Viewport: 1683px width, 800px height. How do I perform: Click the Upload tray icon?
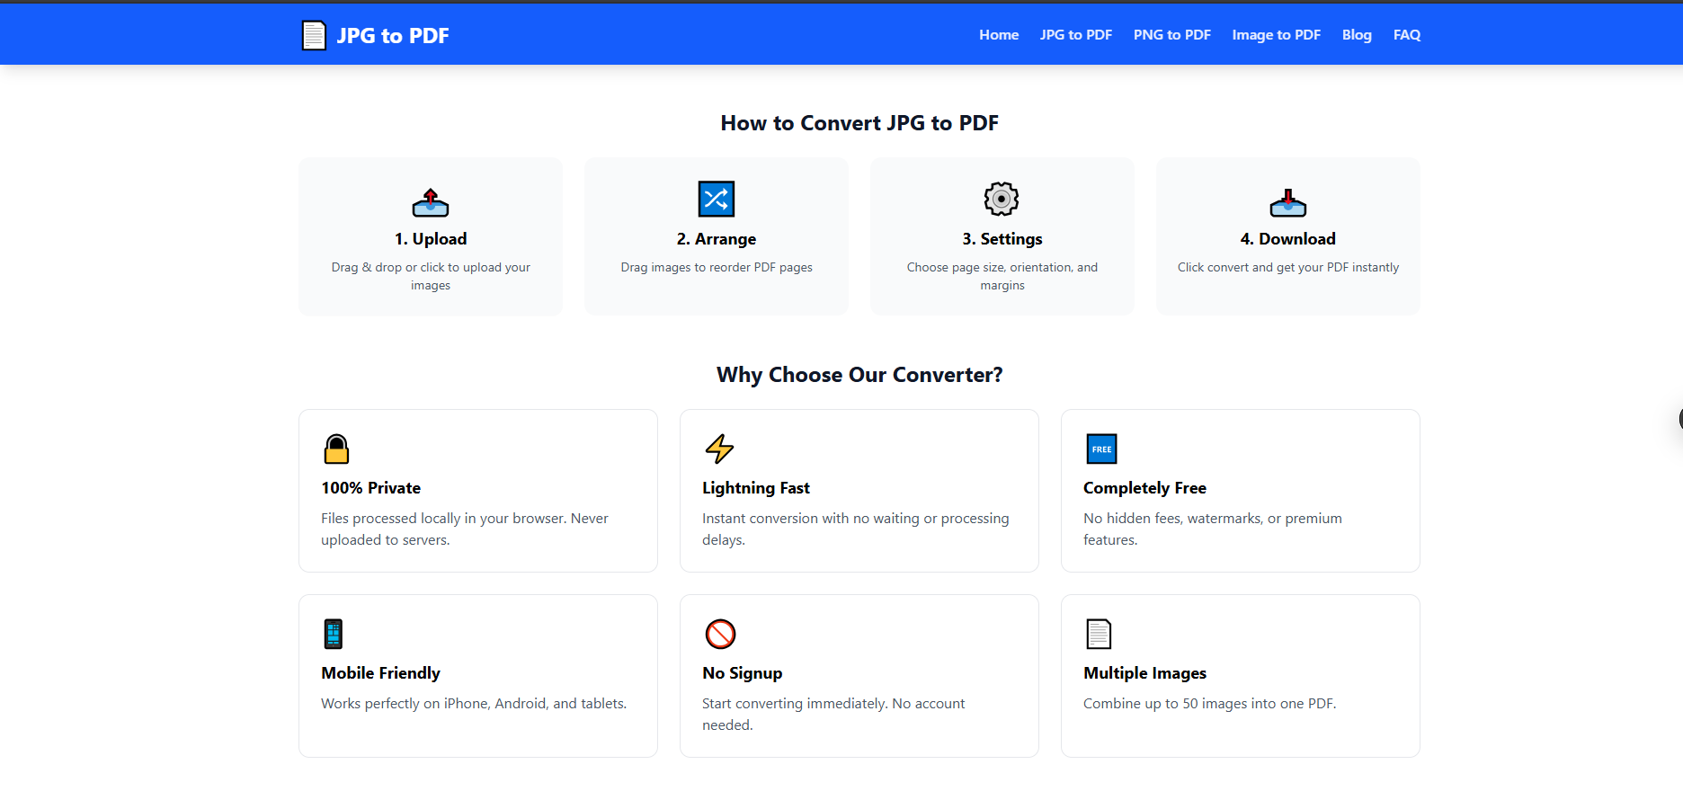431,202
